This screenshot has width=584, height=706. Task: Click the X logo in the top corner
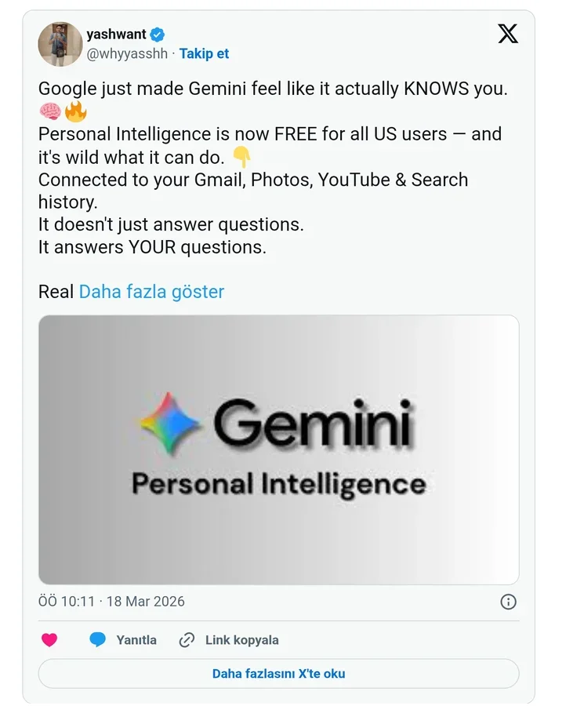tap(508, 34)
